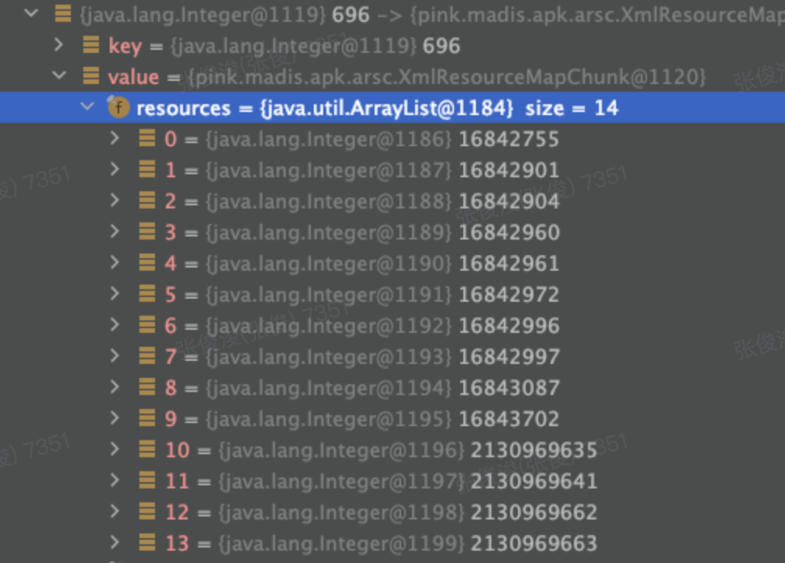Expand element 8 with value 16843087
This screenshot has height=563, width=785.
click(x=114, y=387)
